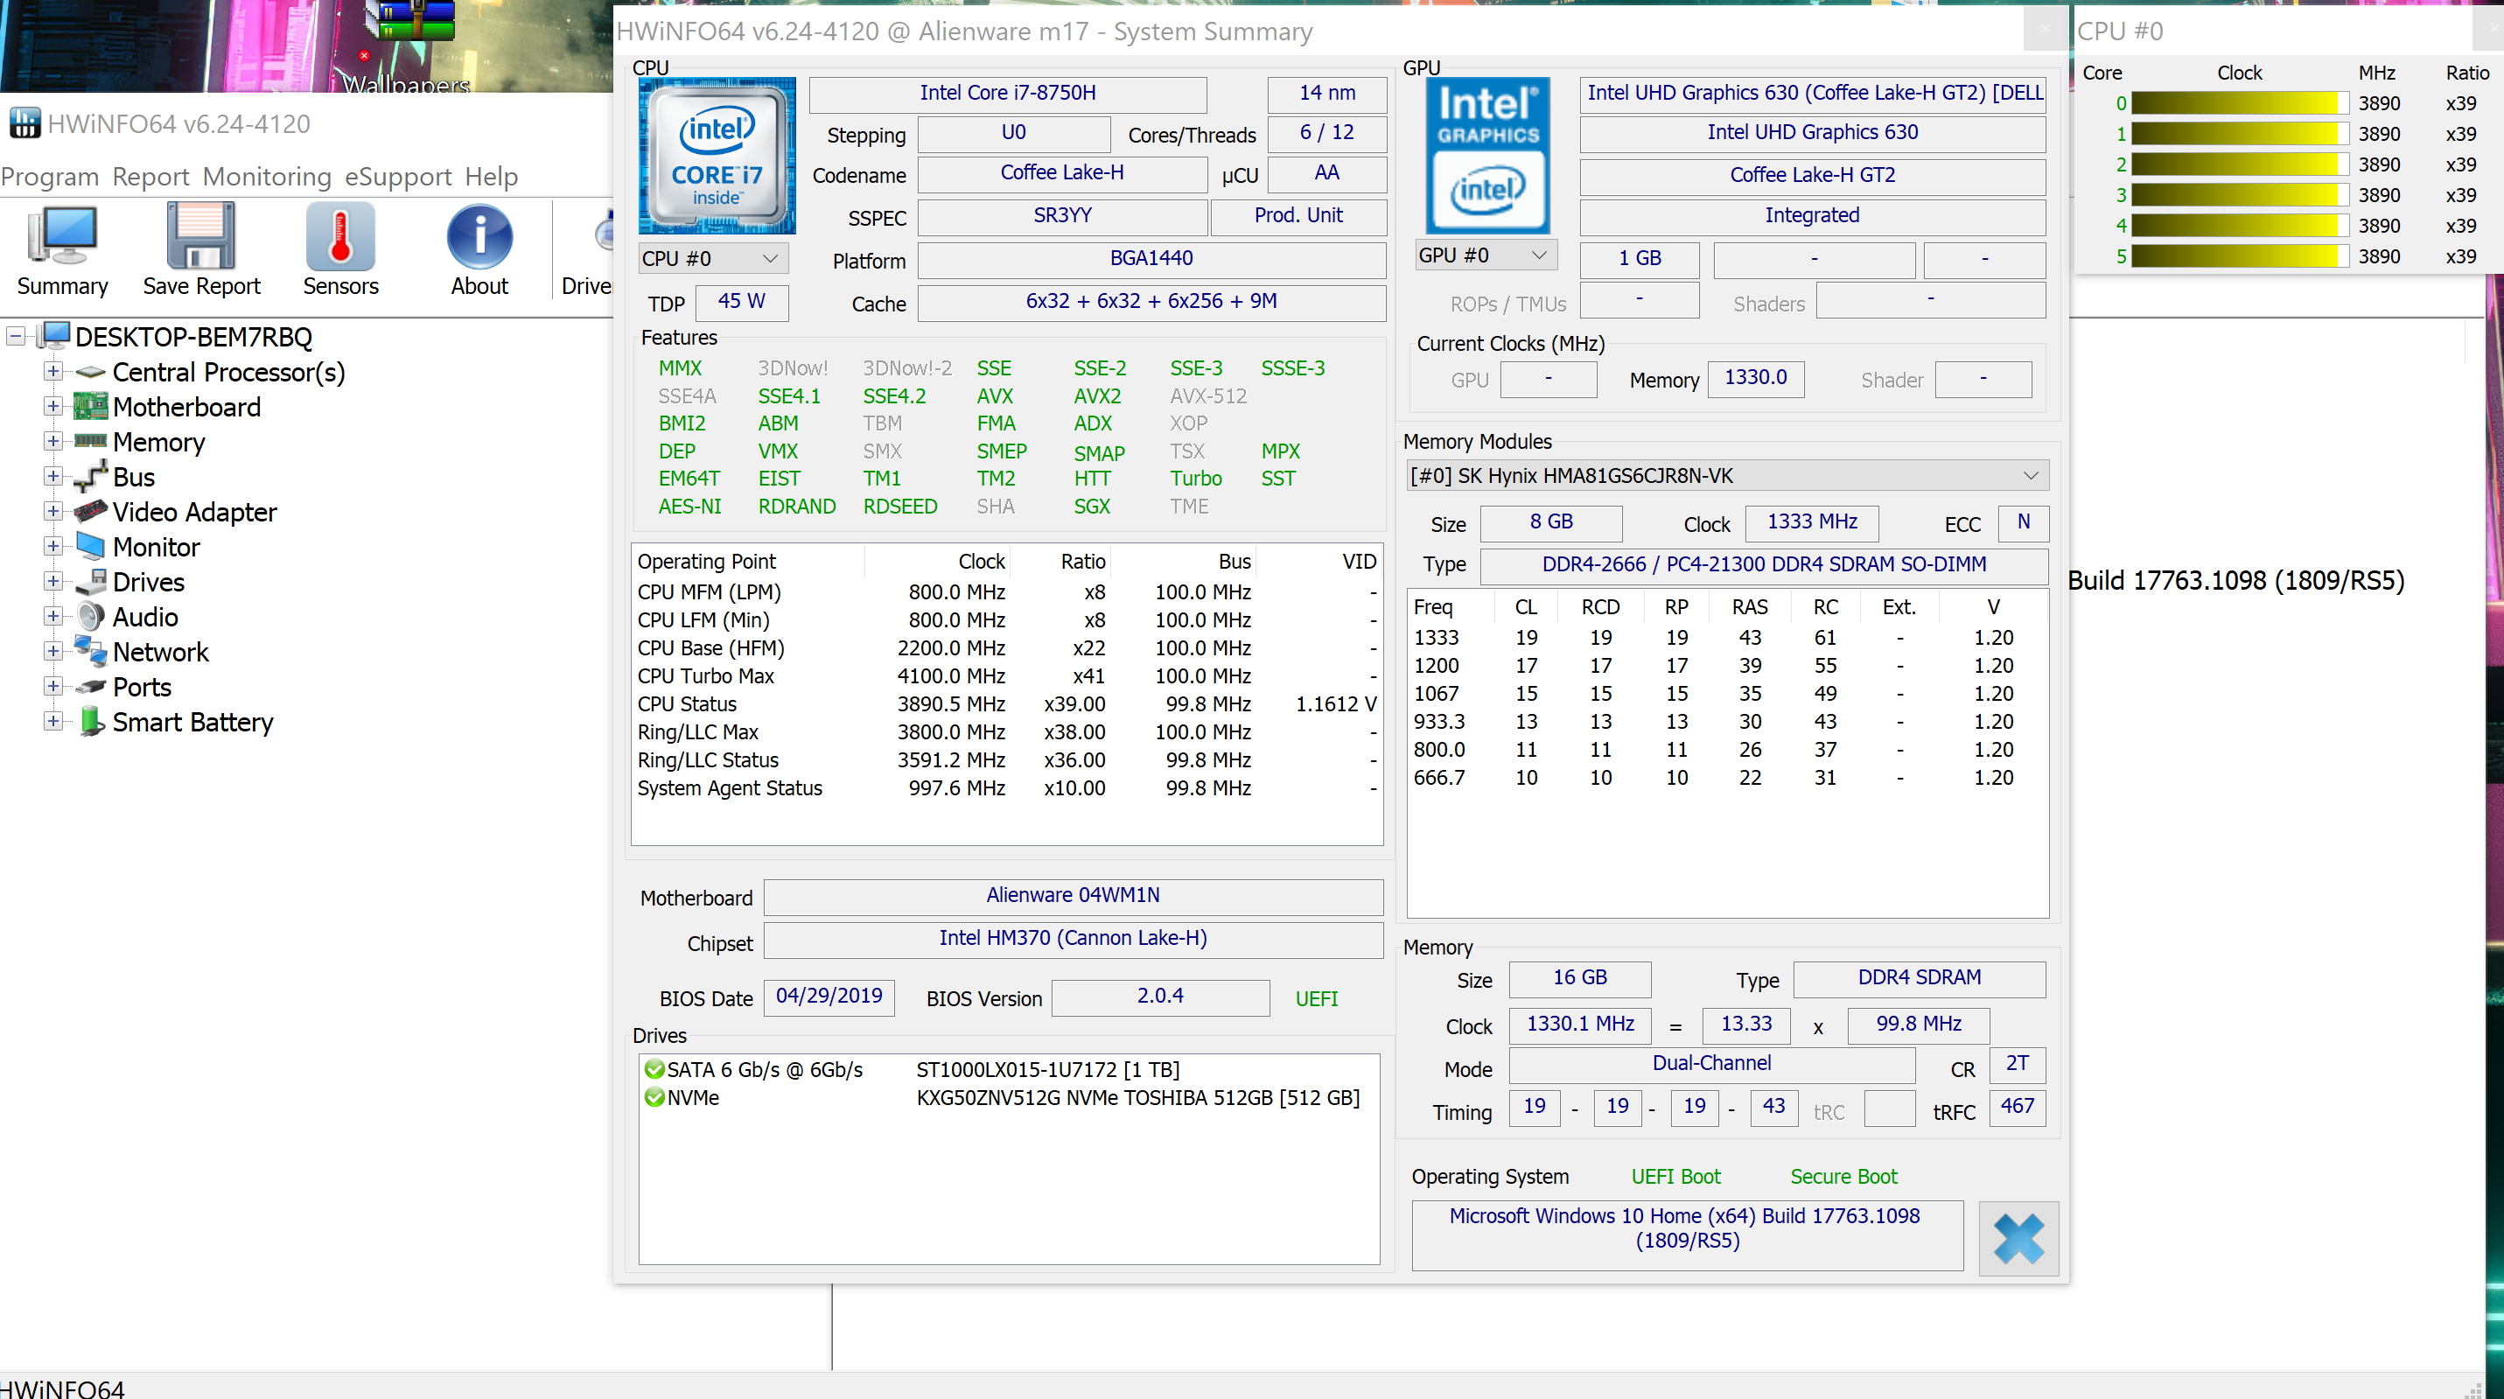Click the SATA drive green status icon

coord(654,1069)
